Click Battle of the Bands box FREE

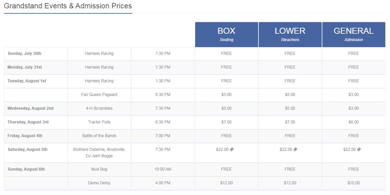tap(226, 136)
